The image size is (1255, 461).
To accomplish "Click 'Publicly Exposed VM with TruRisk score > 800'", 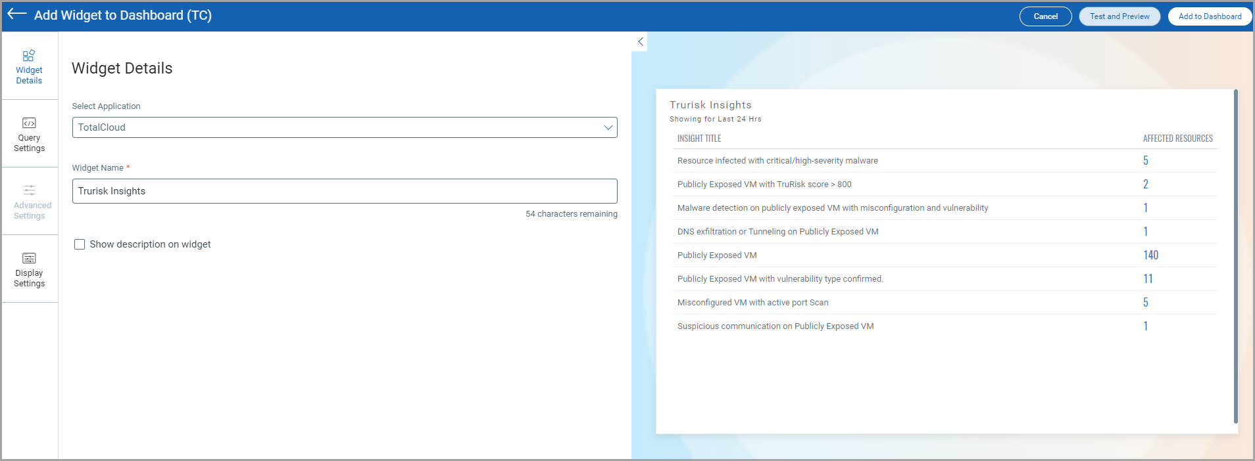I will point(764,185).
